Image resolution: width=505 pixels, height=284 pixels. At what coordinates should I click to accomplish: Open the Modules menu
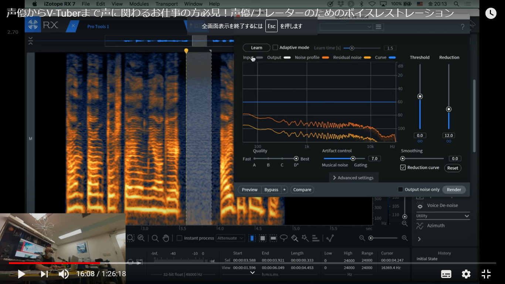click(x=139, y=4)
